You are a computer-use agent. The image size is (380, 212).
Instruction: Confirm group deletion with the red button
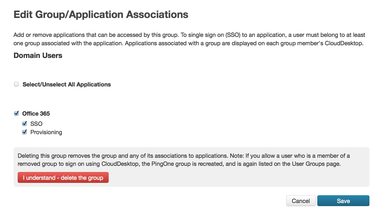click(63, 177)
